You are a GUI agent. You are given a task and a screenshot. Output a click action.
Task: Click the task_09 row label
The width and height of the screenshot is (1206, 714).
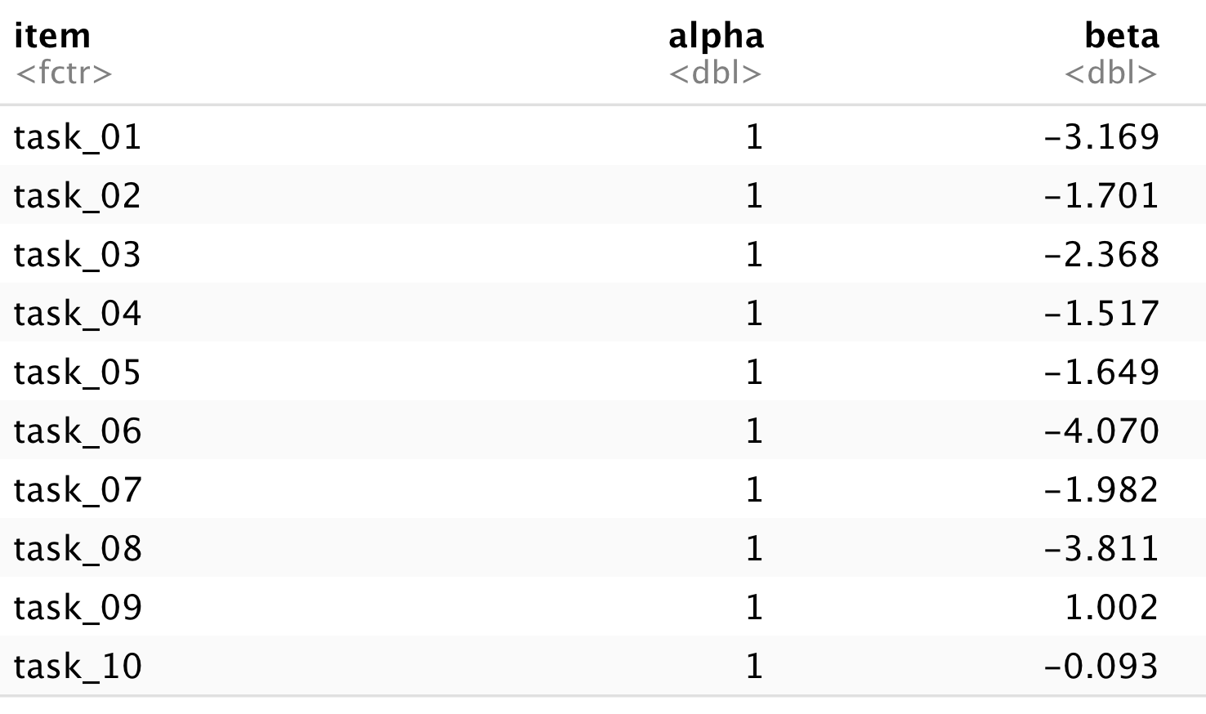tap(78, 607)
